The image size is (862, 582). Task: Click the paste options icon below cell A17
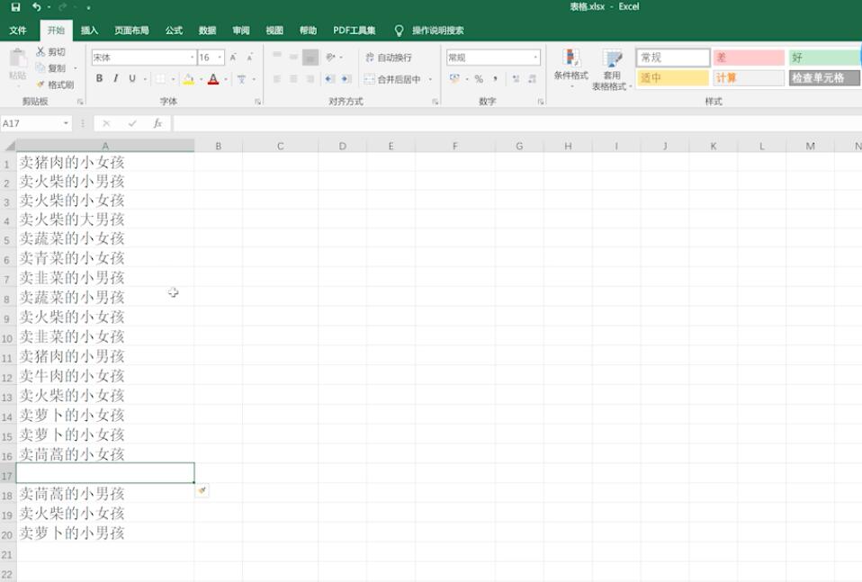(202, 490)
